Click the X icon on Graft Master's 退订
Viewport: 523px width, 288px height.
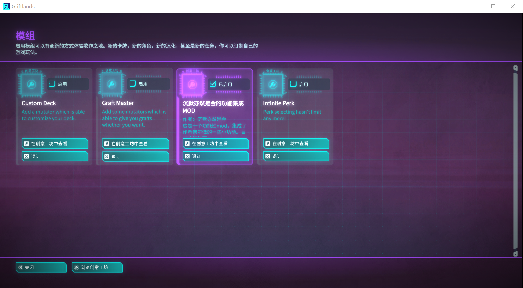[x=107, y=157]
